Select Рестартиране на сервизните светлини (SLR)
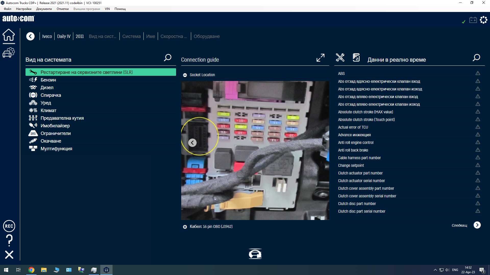 tap(101, 72)
